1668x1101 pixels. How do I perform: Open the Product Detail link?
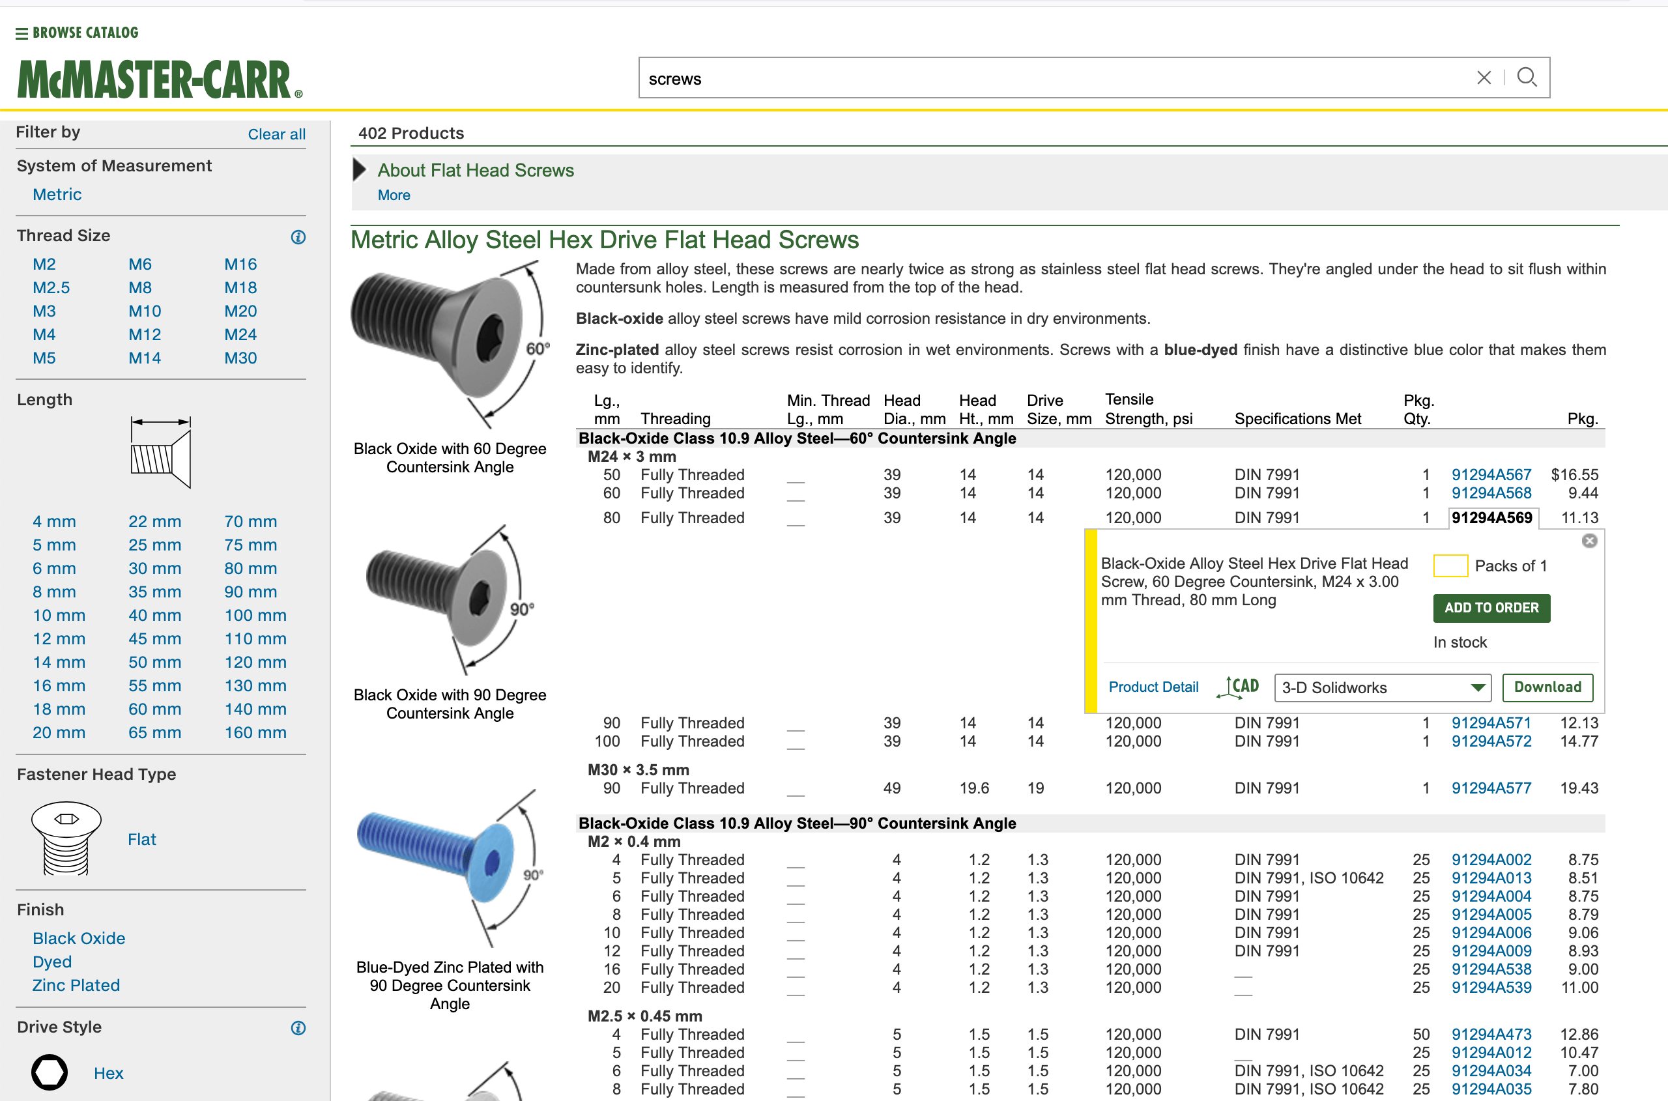1153,687
